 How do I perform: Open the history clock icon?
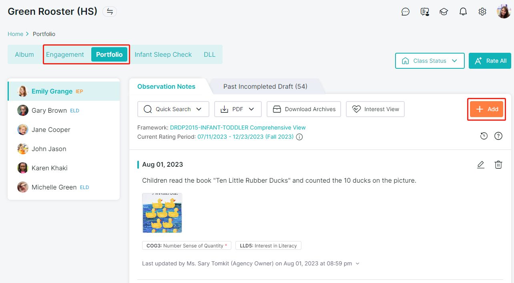click(484, 136)
